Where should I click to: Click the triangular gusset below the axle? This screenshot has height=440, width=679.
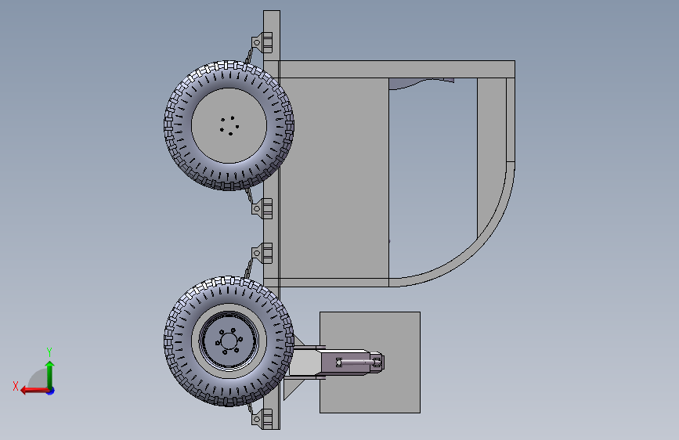coord(292,387)
